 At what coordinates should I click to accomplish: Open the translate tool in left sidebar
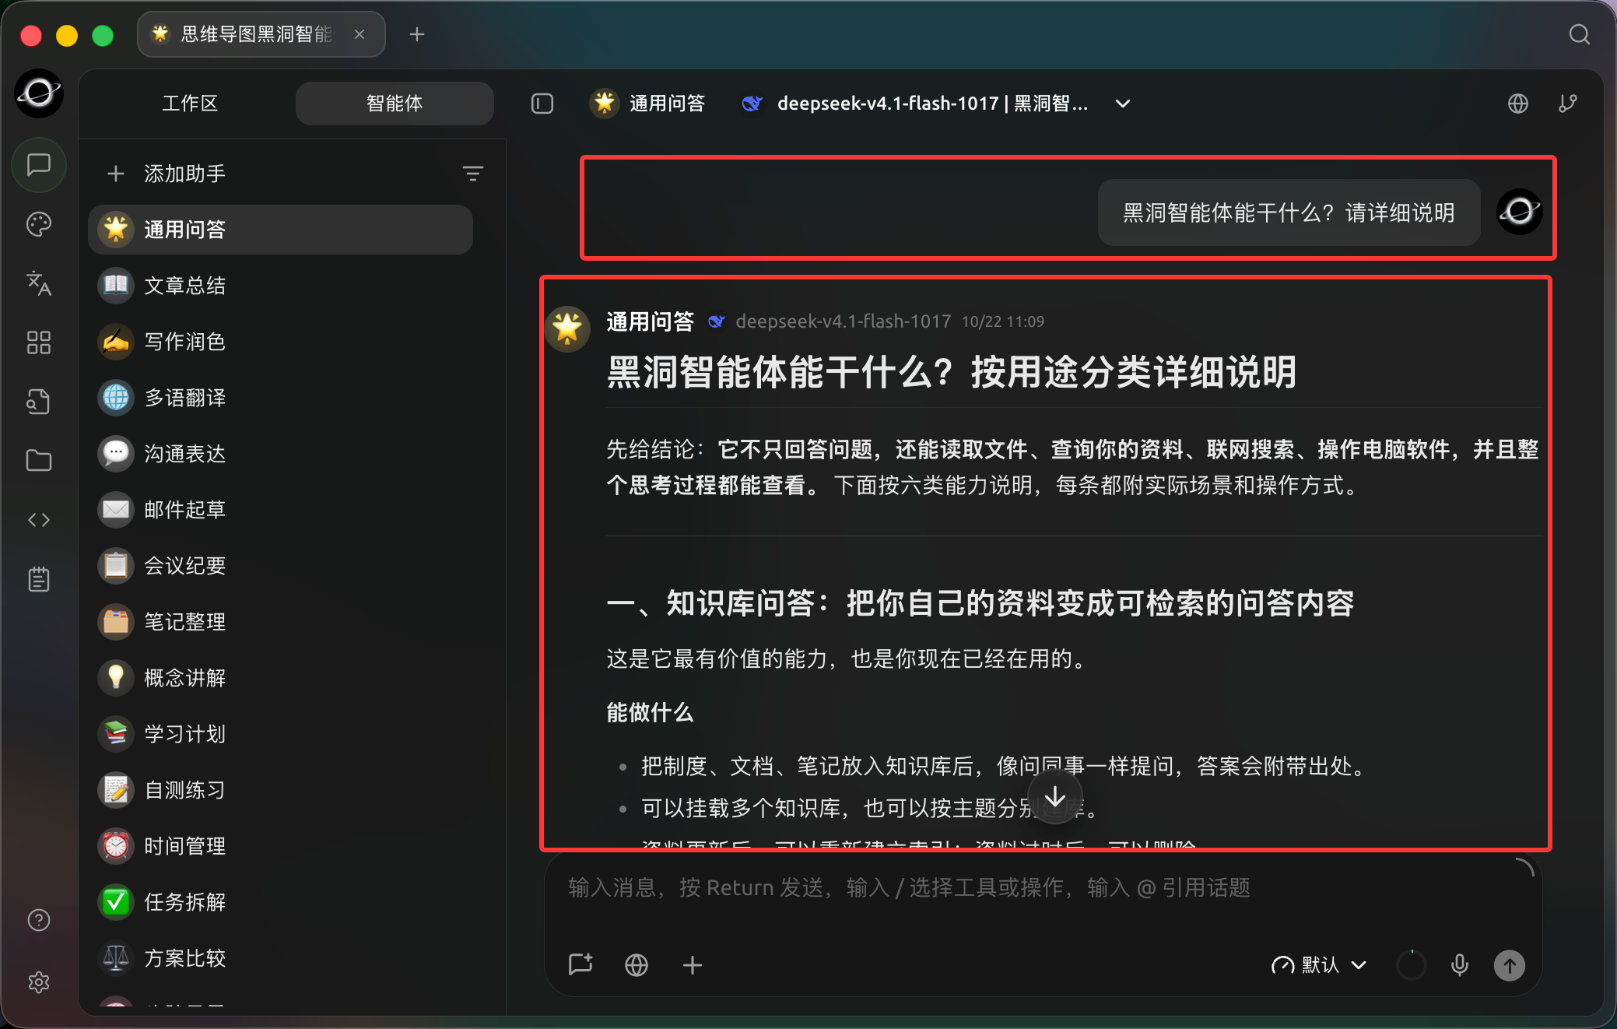39,283
